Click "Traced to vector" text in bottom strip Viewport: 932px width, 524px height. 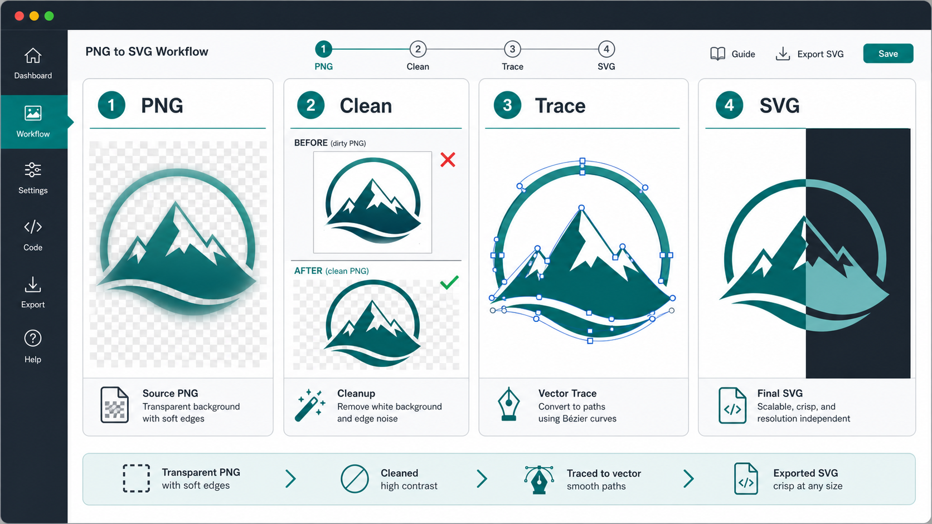[604, 473]
